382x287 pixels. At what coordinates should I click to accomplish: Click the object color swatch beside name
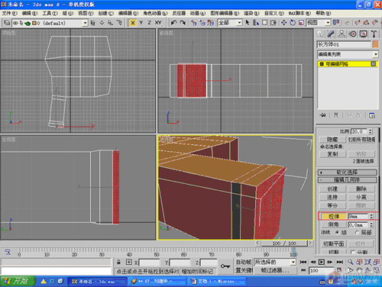(375, 44)
